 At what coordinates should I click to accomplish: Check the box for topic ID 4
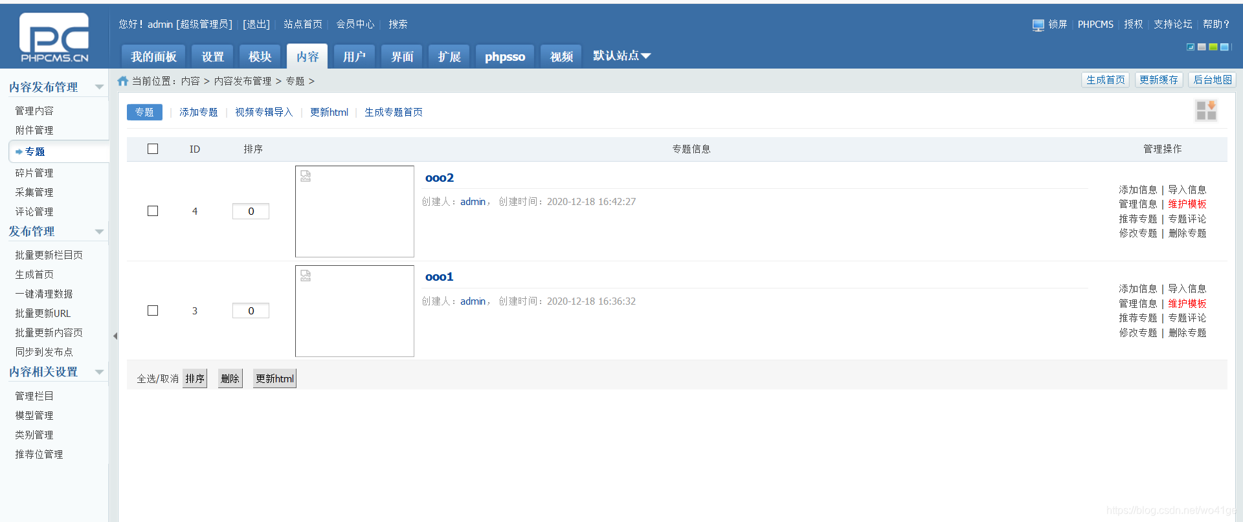[153, 211]
